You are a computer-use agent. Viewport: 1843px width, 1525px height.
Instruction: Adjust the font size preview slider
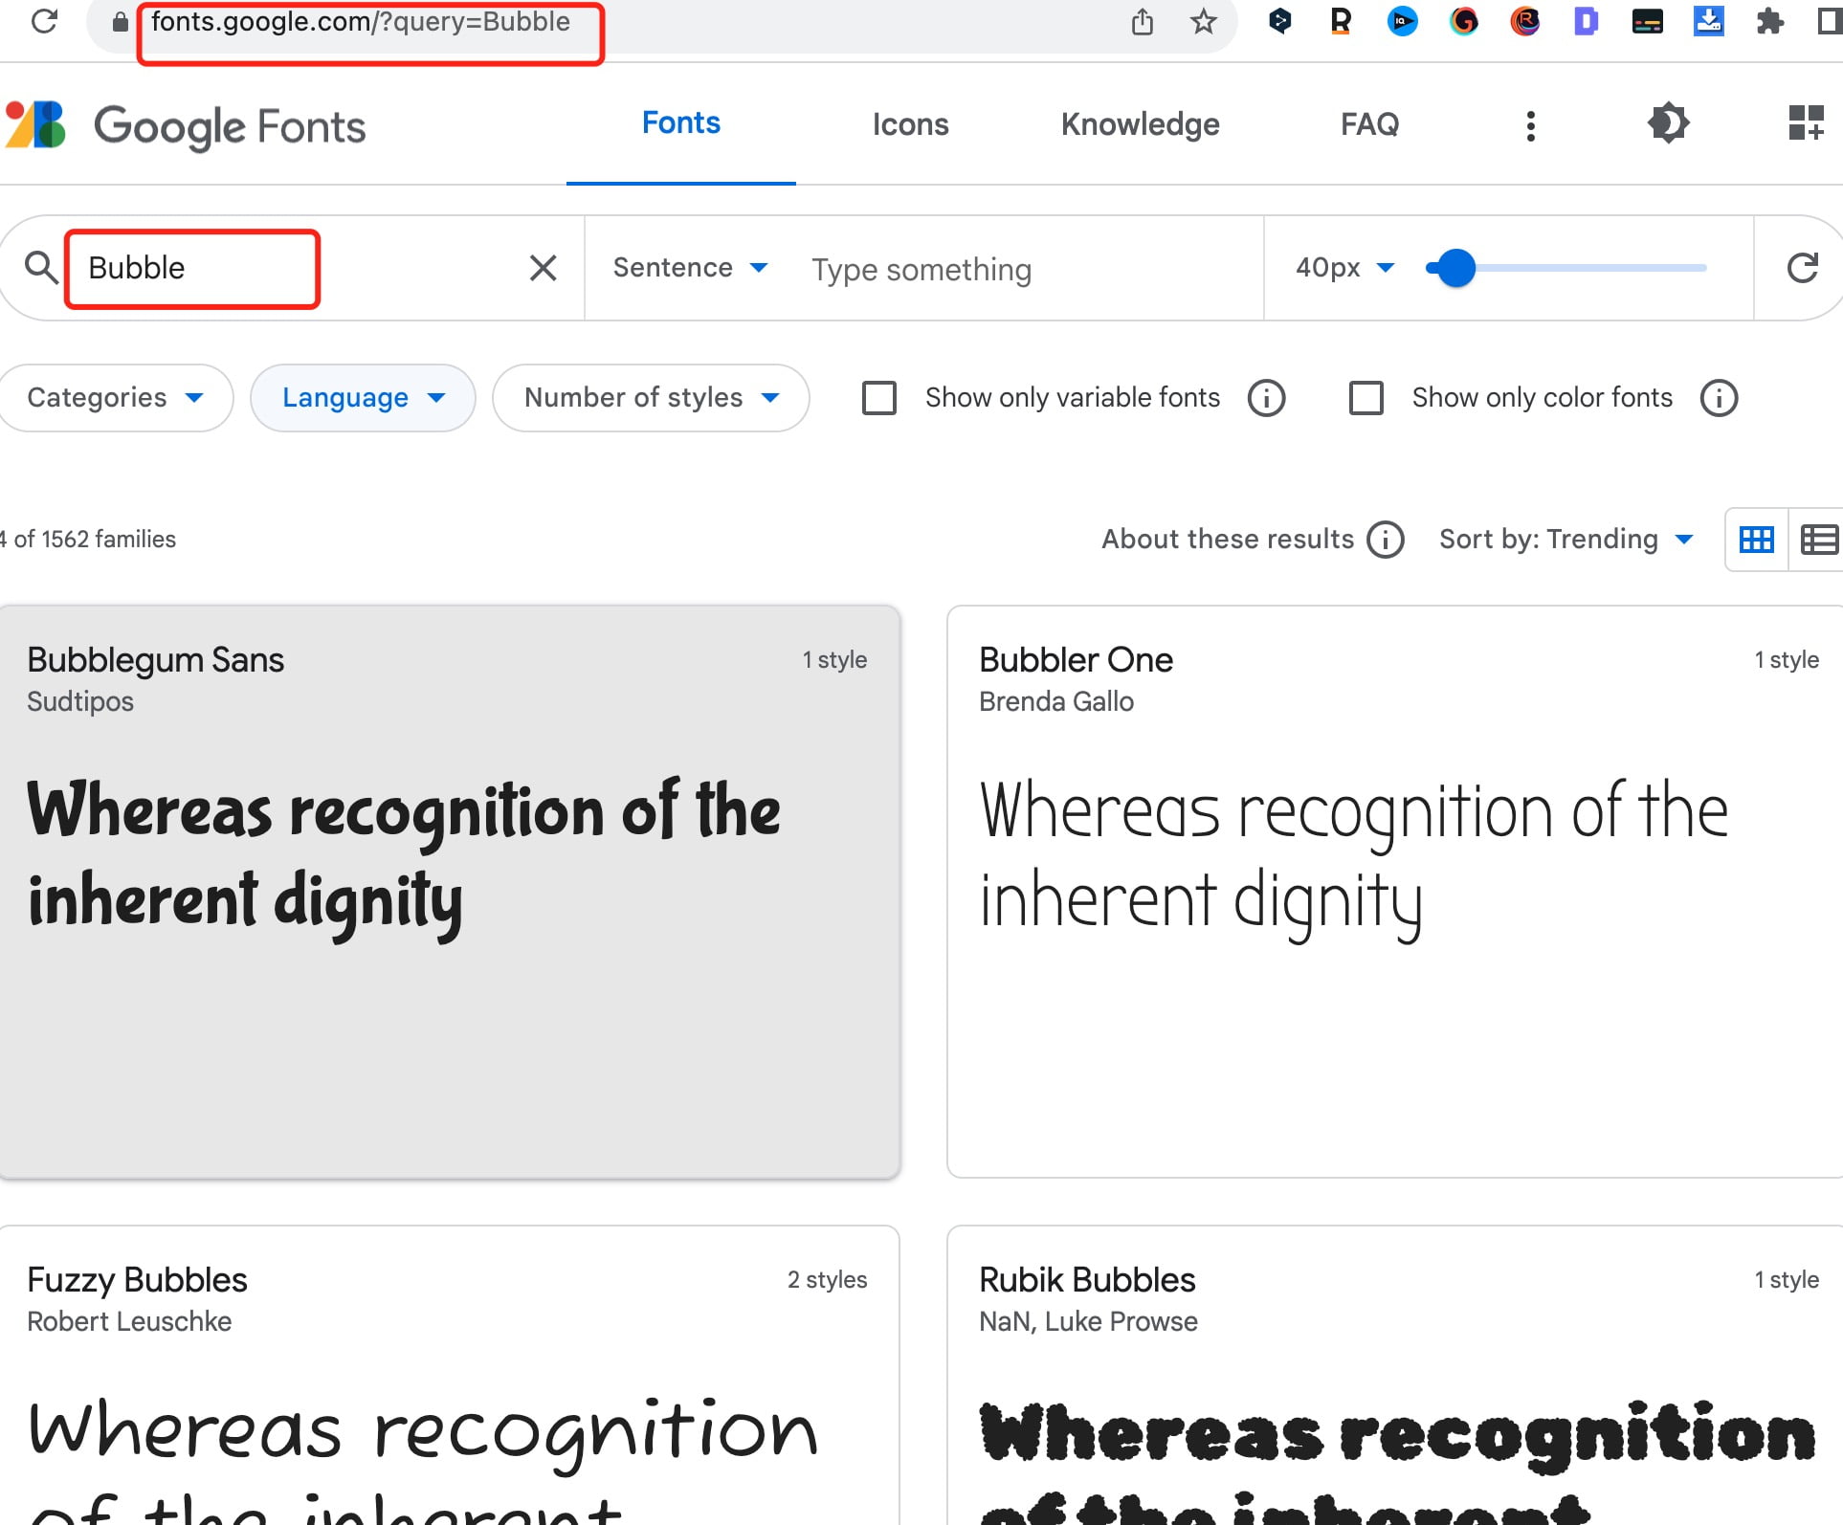(1565, 268)
